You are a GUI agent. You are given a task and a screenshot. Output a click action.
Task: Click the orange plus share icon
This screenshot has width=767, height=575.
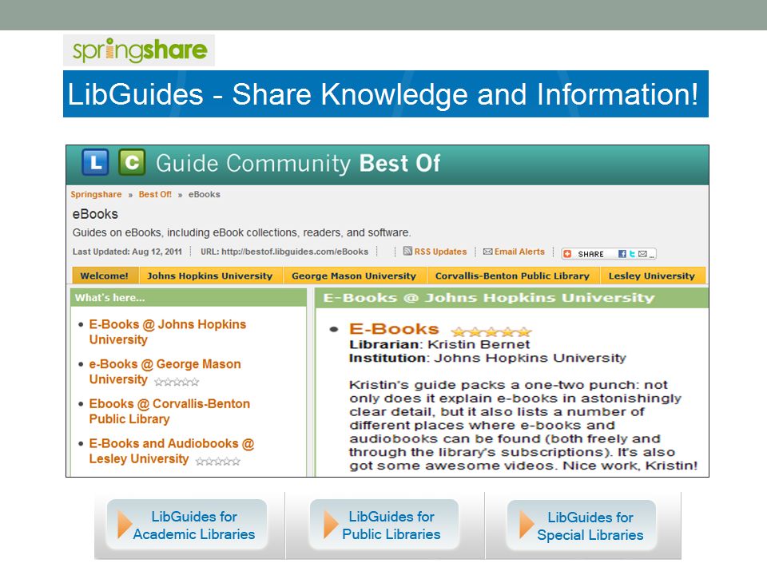567,254
